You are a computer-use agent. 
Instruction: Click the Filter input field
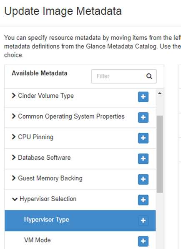pos(124,76)
